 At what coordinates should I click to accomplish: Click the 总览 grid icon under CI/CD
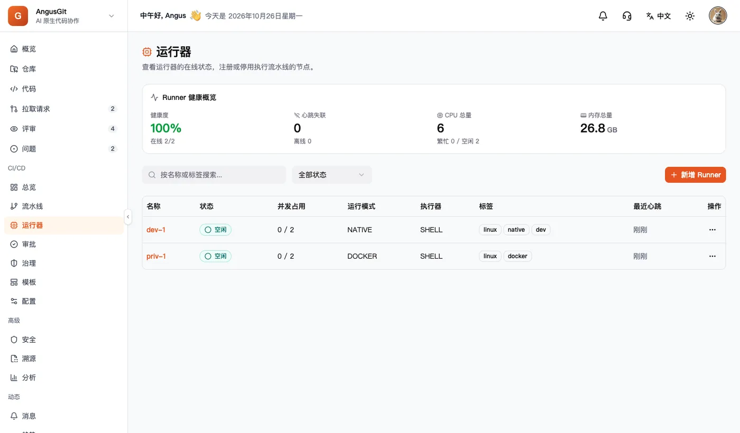(14, 187)
